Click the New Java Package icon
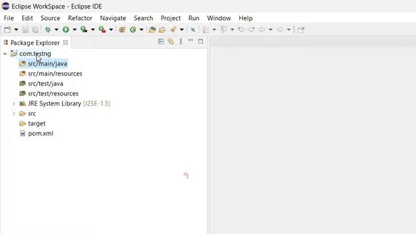This screenshot has width=416, height=234. pyautogui.click(x=122, y=30)
